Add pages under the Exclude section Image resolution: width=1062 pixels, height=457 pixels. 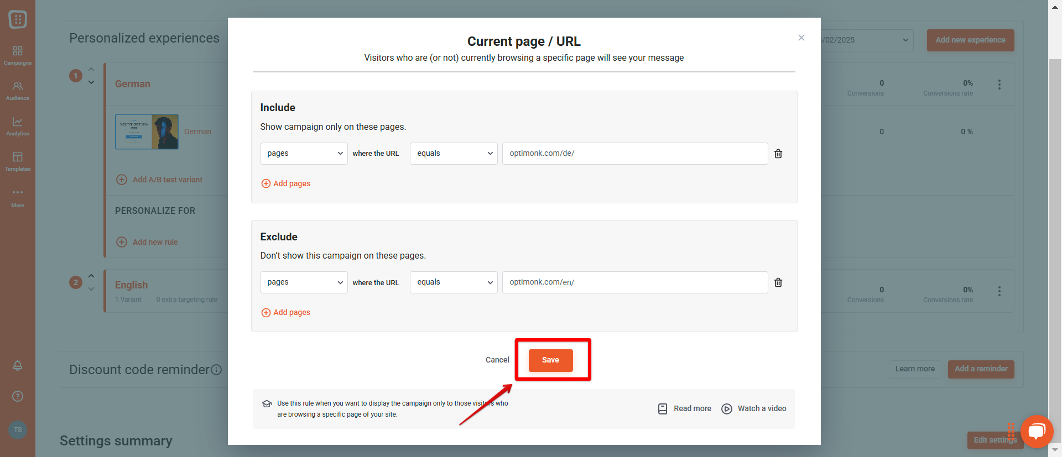click(286, 312)
